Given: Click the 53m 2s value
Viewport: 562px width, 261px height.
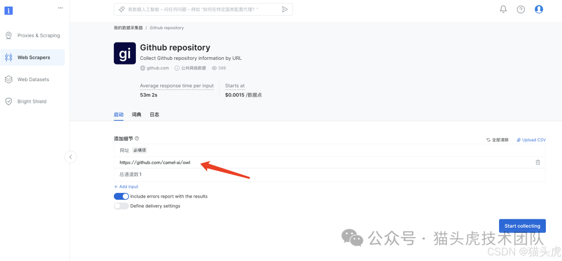Looking at the screenshot, I should 149,95.
